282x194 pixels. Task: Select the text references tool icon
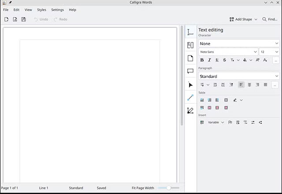(x=190, y=45)
